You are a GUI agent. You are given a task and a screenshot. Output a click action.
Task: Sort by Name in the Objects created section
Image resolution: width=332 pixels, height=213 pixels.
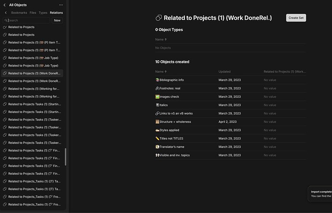pos(161,72)
